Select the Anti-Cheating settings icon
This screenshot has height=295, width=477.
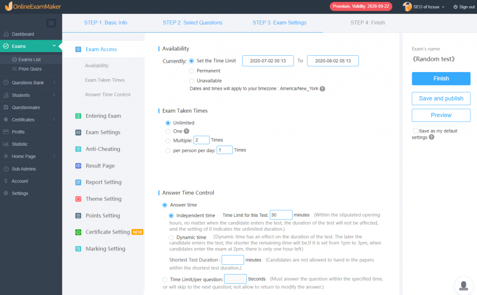coord(78,149)
